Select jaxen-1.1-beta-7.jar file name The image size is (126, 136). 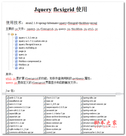click(56, 113)
